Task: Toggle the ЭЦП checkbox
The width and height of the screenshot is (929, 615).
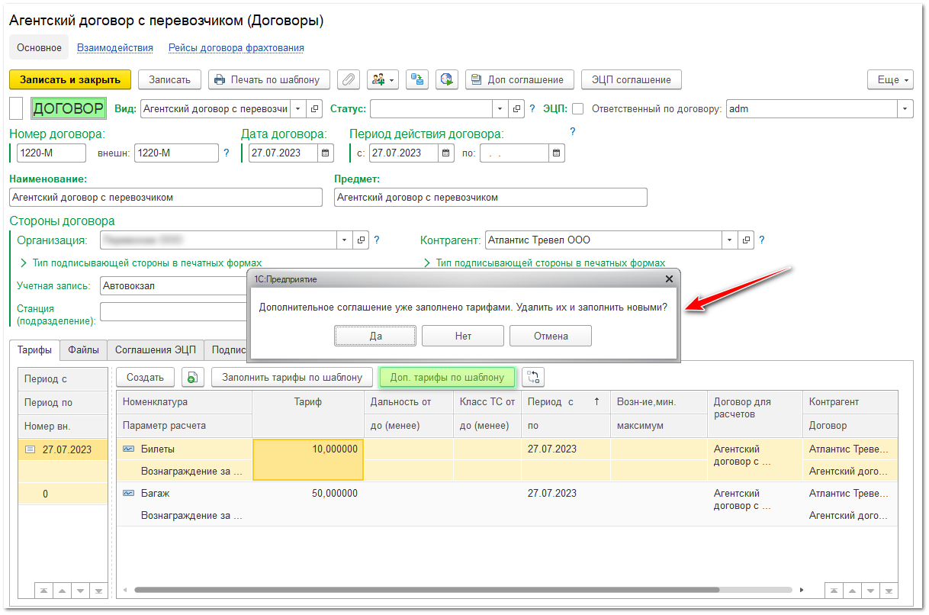Action: 578,109
